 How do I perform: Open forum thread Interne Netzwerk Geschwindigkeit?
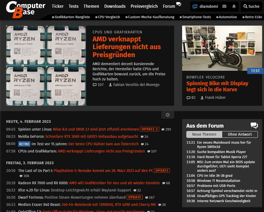[224, 201]
